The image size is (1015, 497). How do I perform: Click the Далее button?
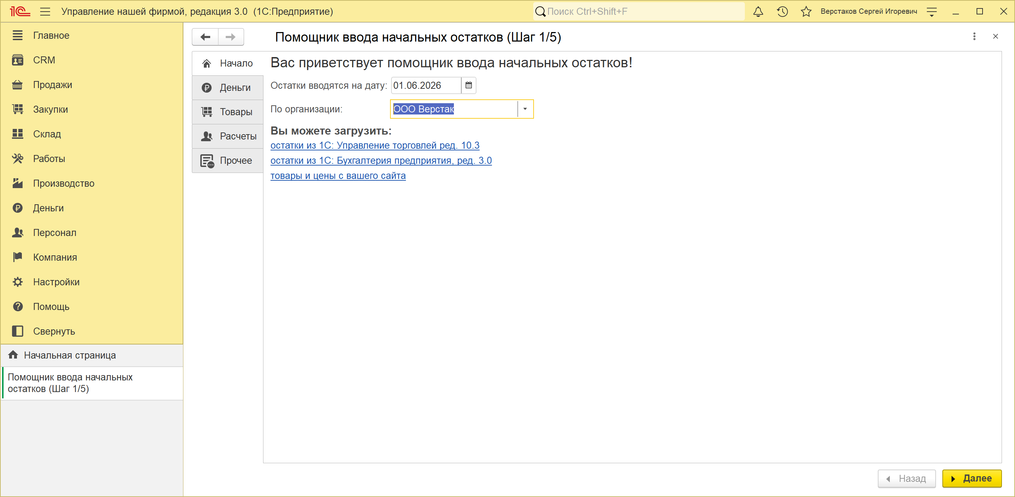[972, 478]
